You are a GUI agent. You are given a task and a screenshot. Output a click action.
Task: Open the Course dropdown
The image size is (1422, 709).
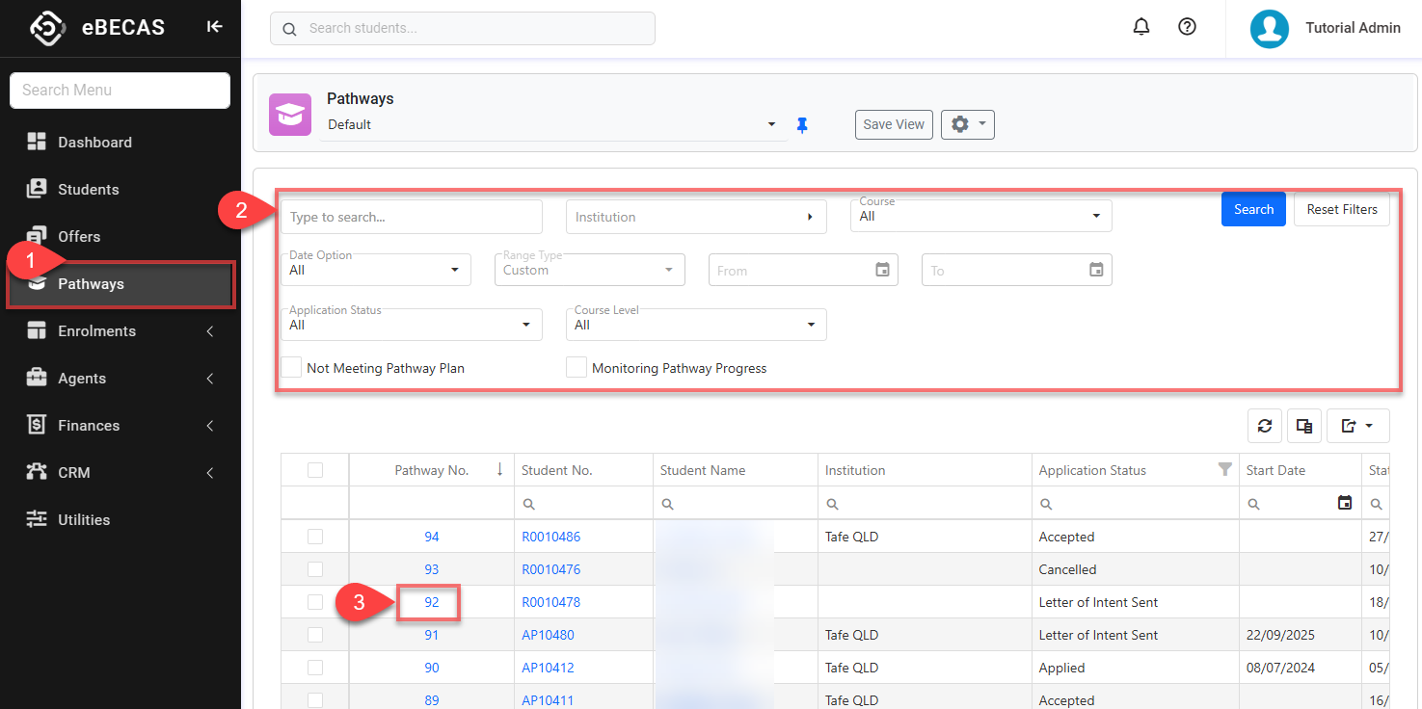tap(980, 217)
